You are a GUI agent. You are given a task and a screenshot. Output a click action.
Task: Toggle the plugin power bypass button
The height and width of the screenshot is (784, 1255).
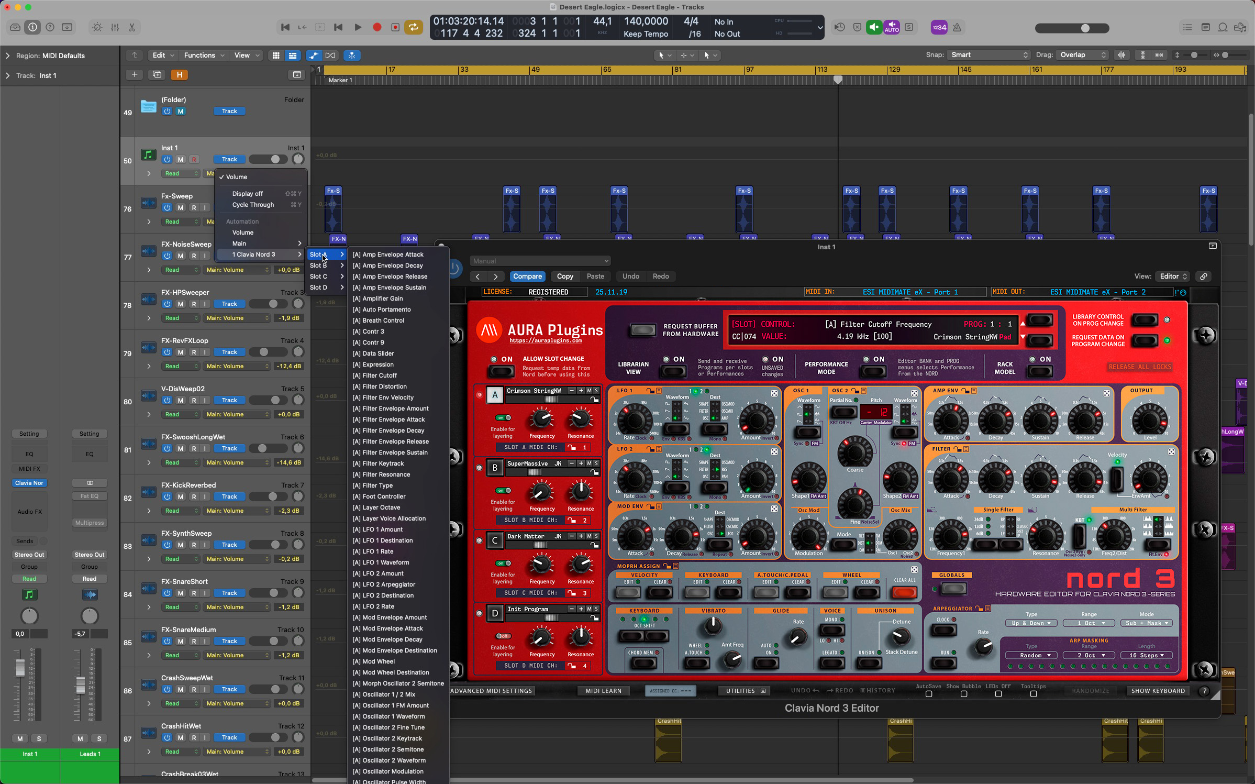point(454,269)
